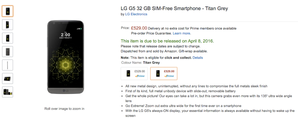Click Prime logo in the selected colour swatch

pyautogui.click(x=169, y=76)
